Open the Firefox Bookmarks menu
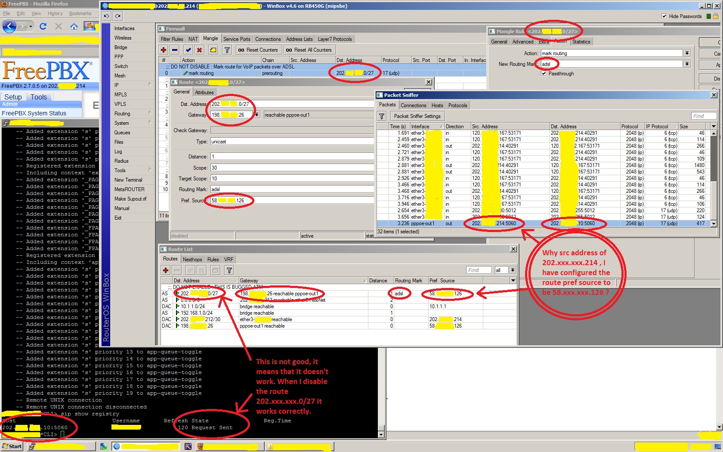The image size is (723, 452). (x=80, y=14)
